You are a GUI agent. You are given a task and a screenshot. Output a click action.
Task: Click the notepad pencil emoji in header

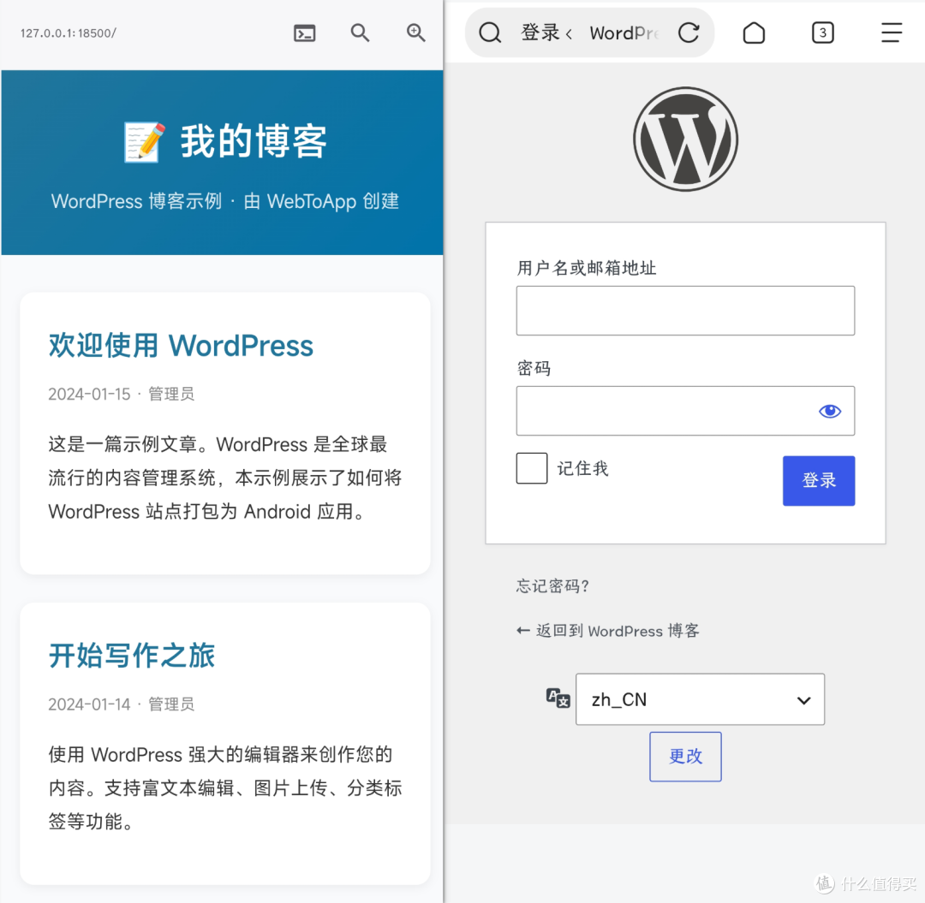(x=145, y=141)
